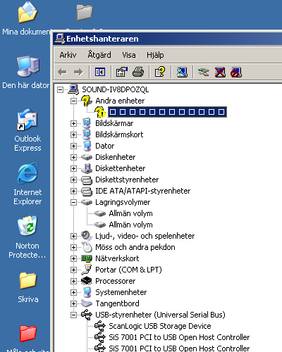Screen dimensions: 282x352
Task: Collapse the USB-styrenheter node
Action: [x=73, y=315]
